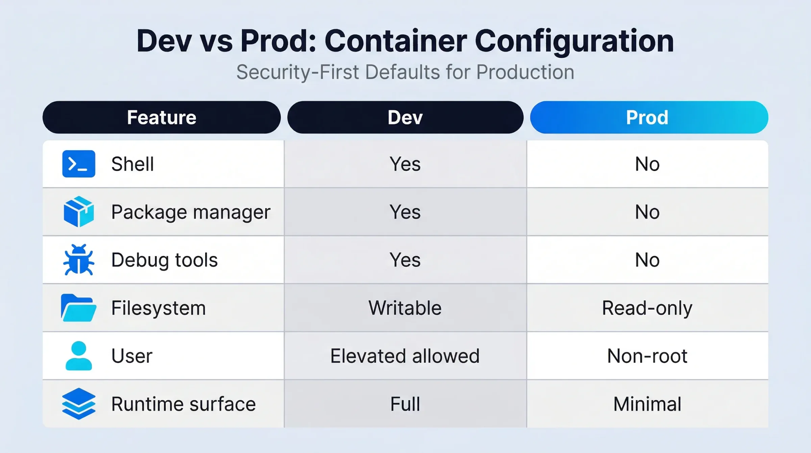The width and height of the screenshot is (811, 453).
Task: Click the User person icon
Action: point(79,356)
